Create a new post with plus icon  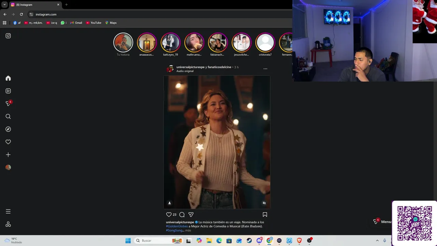[8, 155]
